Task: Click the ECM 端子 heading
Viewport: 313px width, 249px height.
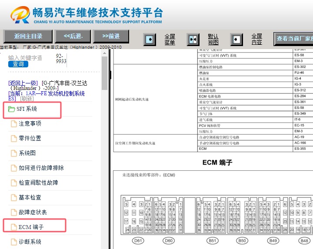Action: click(x=217, y=163)
